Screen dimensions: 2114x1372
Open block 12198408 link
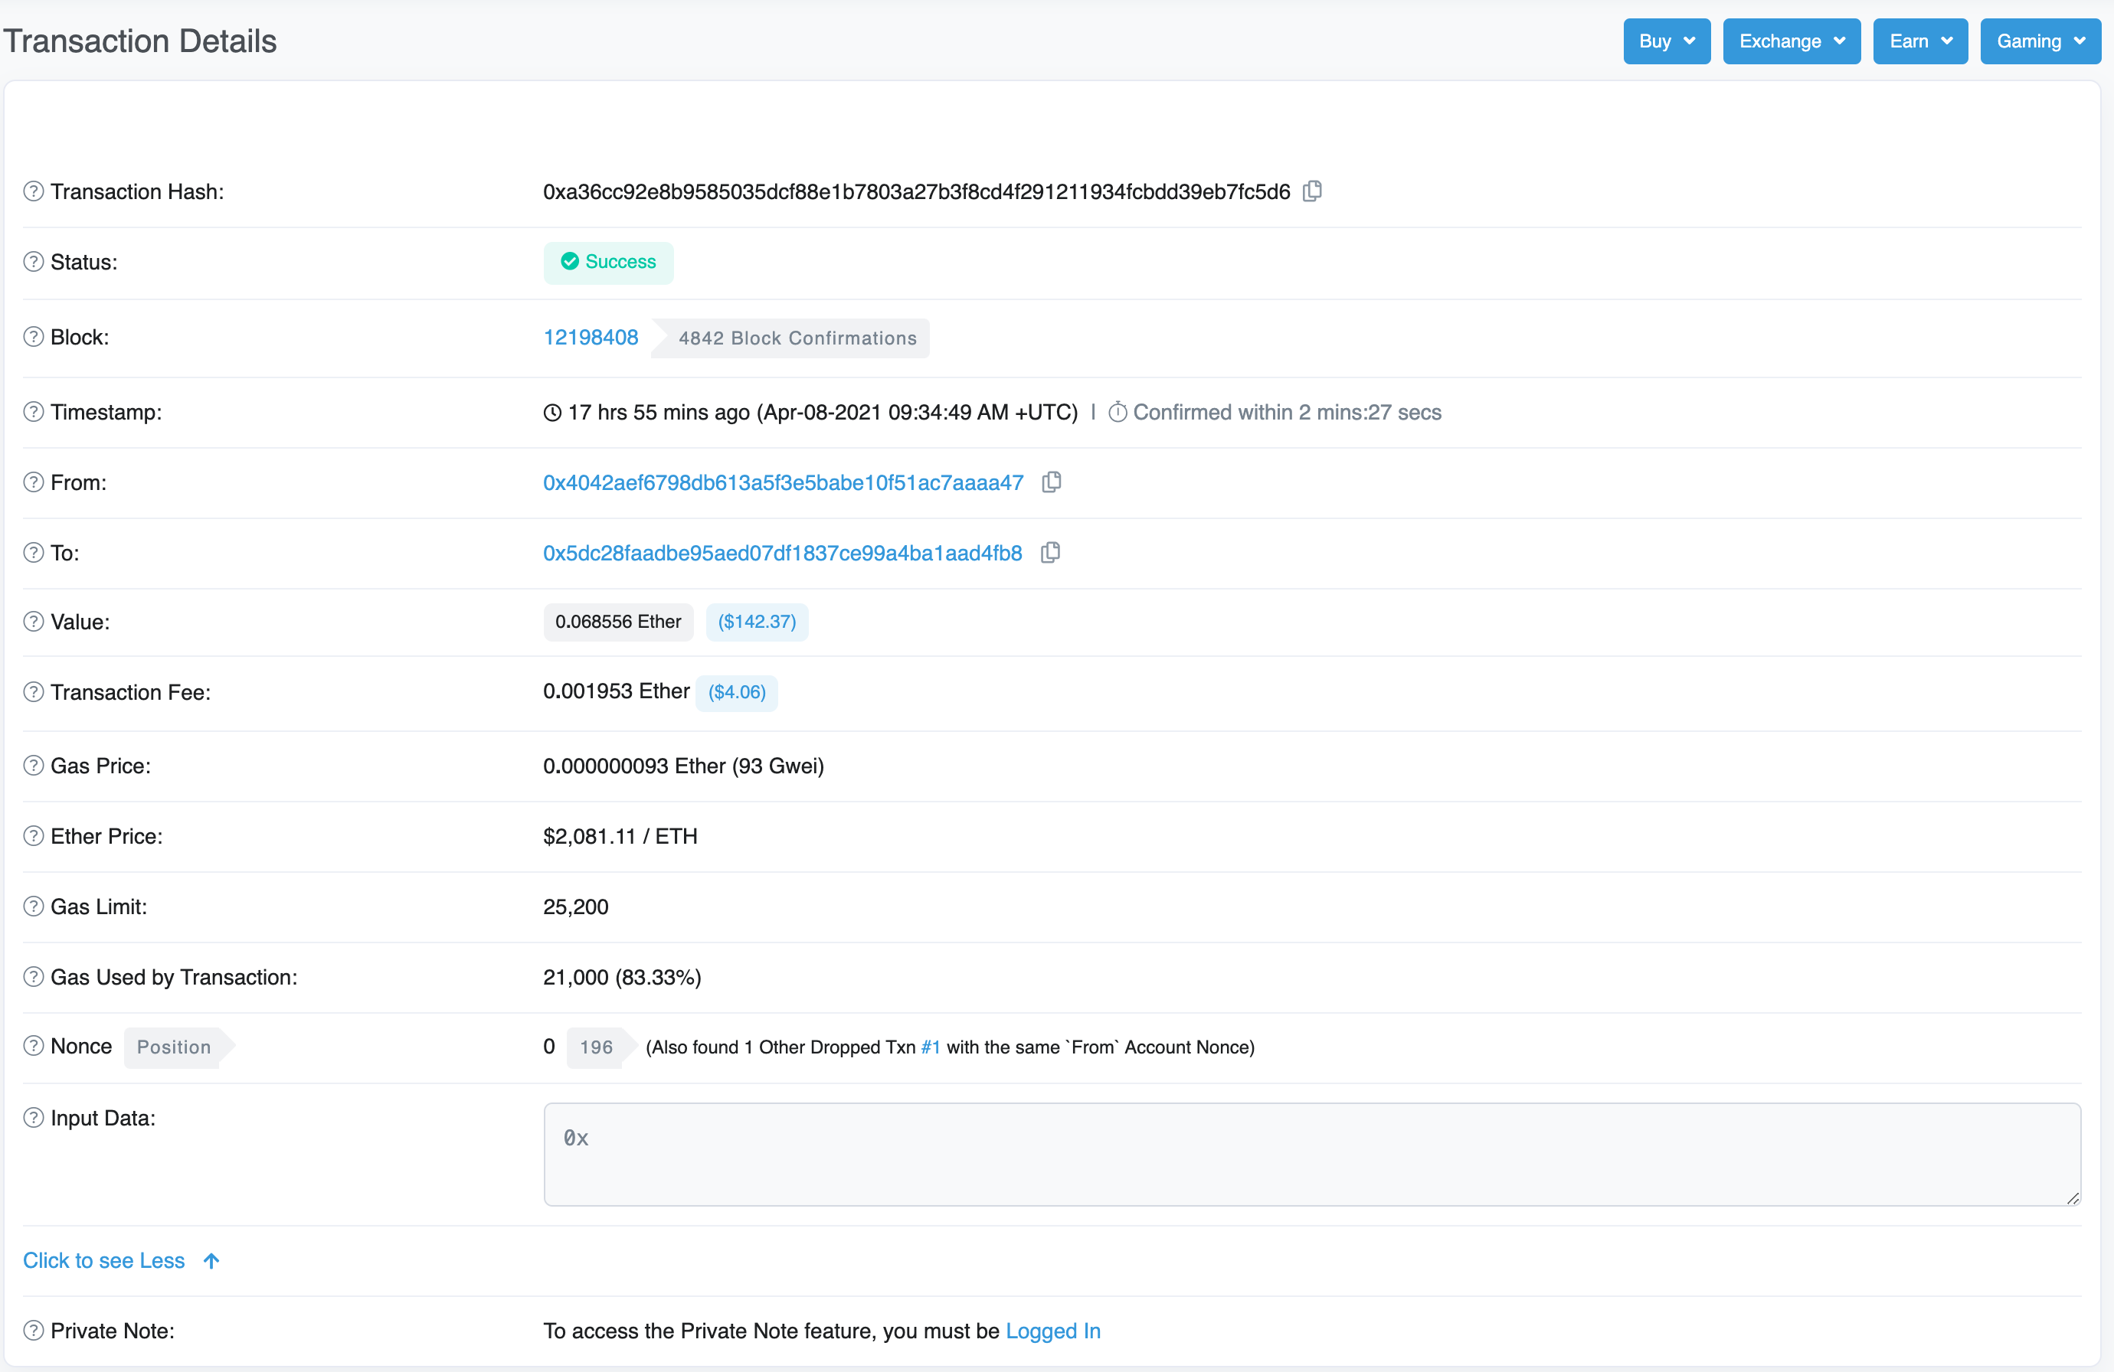click(x=591, y=338)
